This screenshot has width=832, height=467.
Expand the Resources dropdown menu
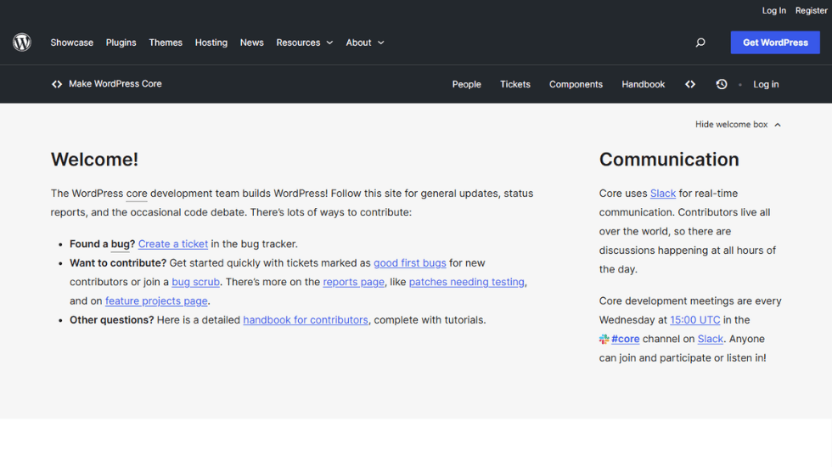pyautogui.click(x=305, y=42)
